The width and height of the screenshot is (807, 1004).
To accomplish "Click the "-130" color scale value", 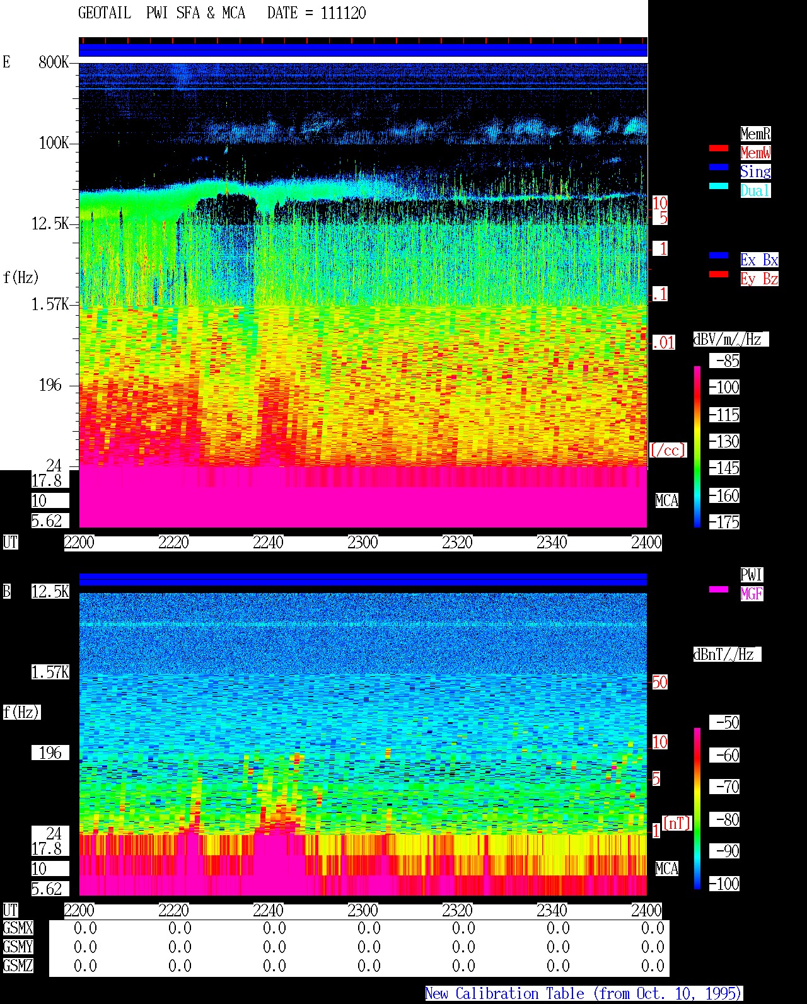I will [x=724, y=441].
